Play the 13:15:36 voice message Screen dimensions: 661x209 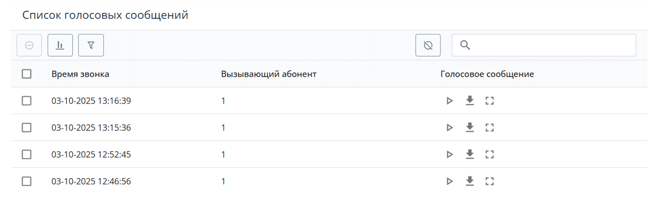click(449, 128)
